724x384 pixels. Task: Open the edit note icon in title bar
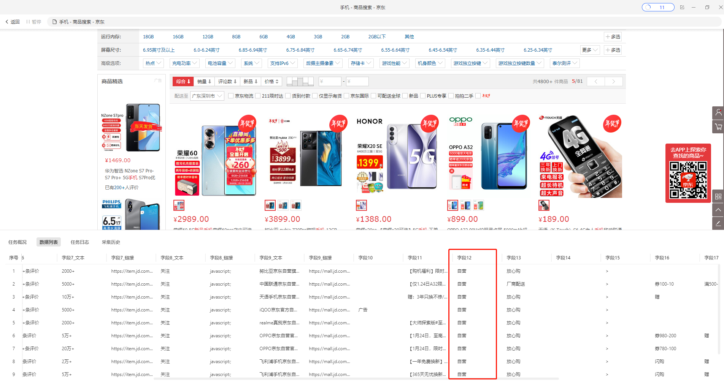tap(682, 7)
